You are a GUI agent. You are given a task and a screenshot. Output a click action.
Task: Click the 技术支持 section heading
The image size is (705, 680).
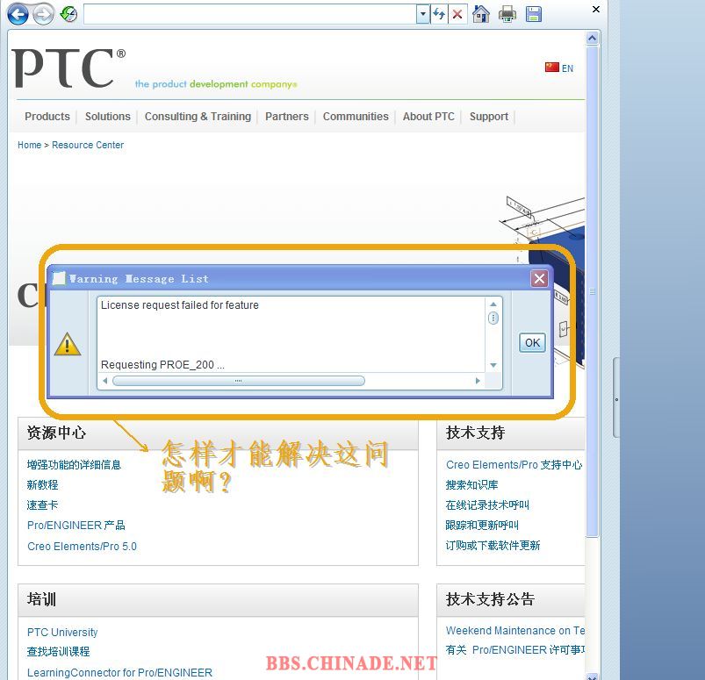[475, 433]
